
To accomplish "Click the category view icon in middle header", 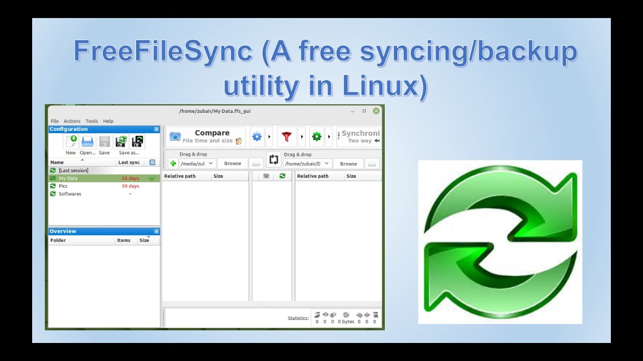I will click(266, 176).
